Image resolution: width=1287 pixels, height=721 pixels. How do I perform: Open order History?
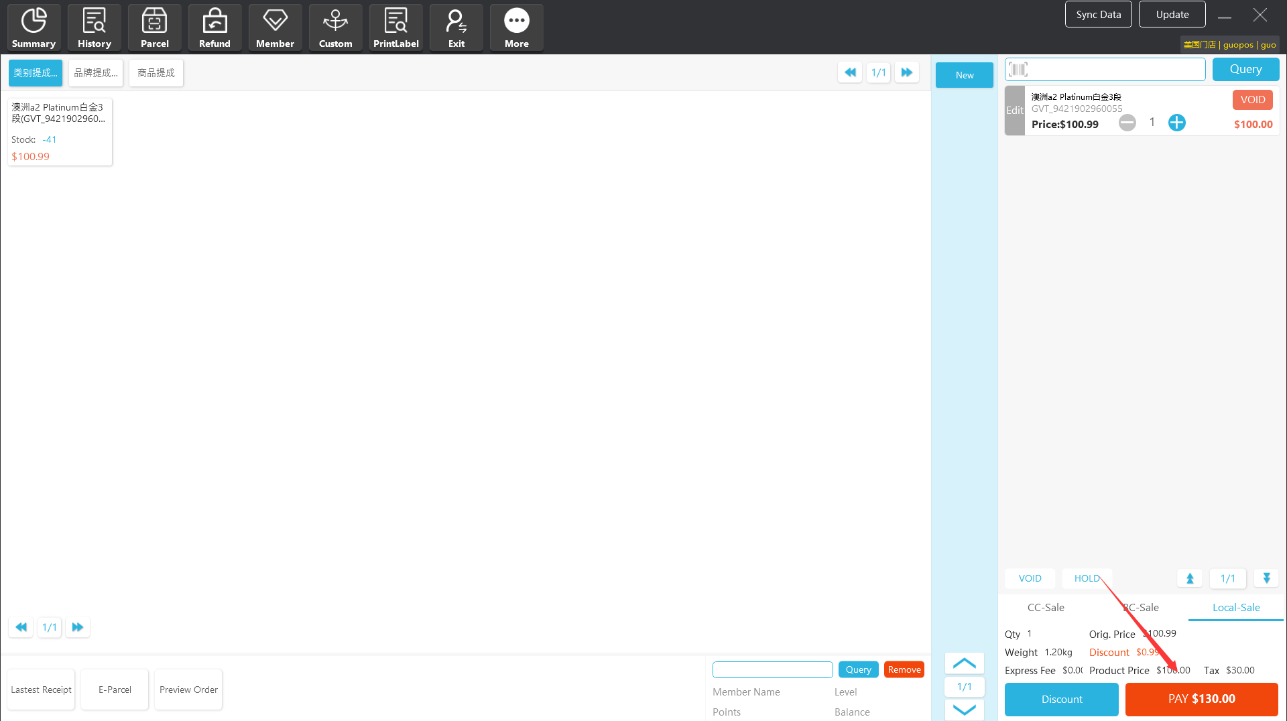coord(94,27)
